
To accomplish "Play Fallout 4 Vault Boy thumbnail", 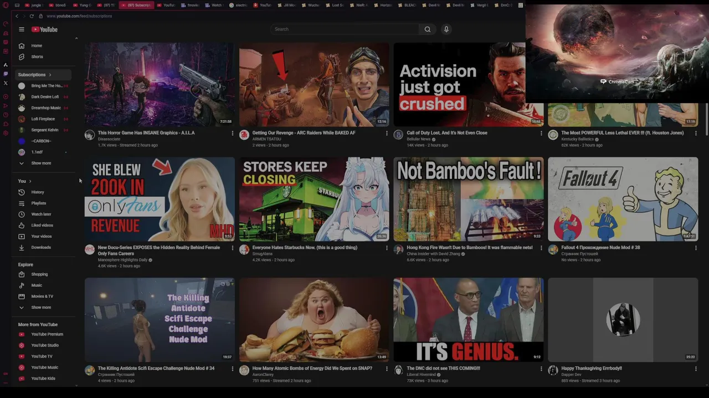I will (623, 199).
